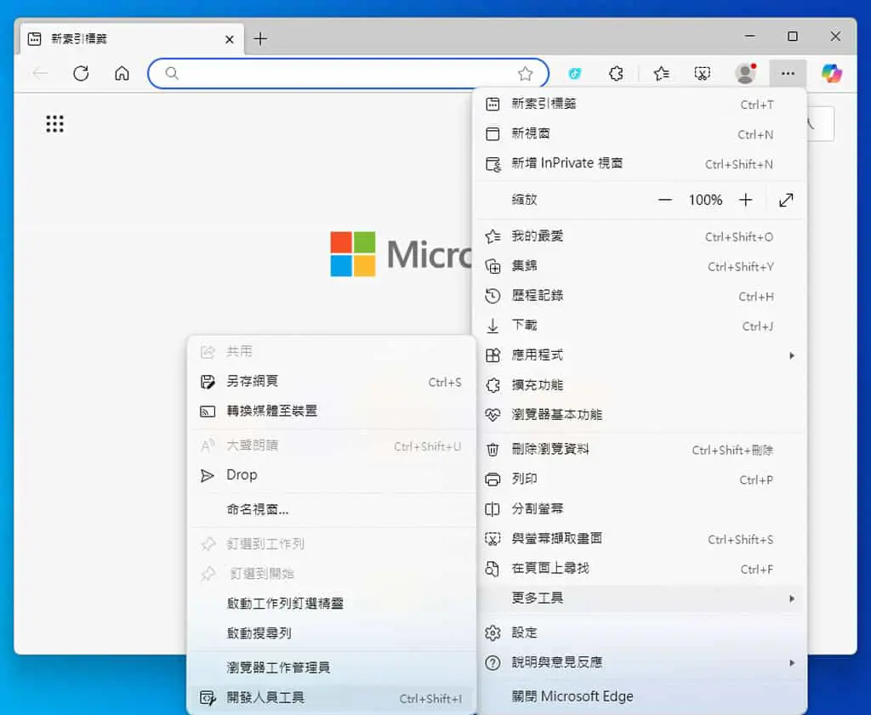This screenshot has height=715, width=871.
Task: Choose 列印 print entry
Action: point(640,479)
